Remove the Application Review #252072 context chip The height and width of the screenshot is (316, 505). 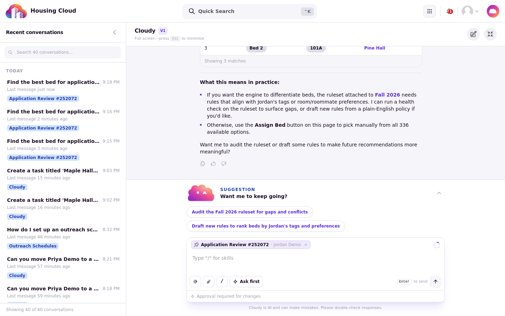(x=306, y=245)
